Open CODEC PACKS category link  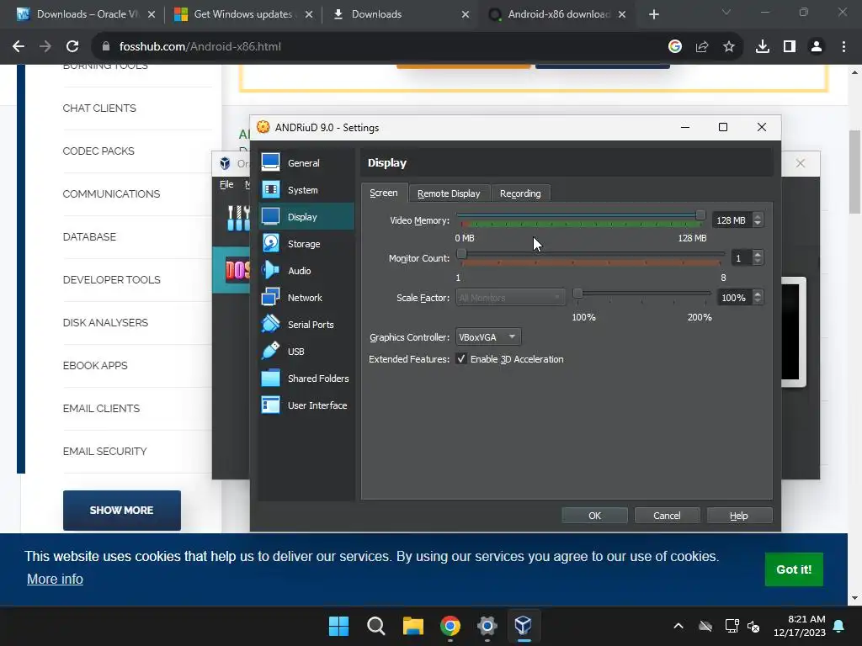pos(98,151)
